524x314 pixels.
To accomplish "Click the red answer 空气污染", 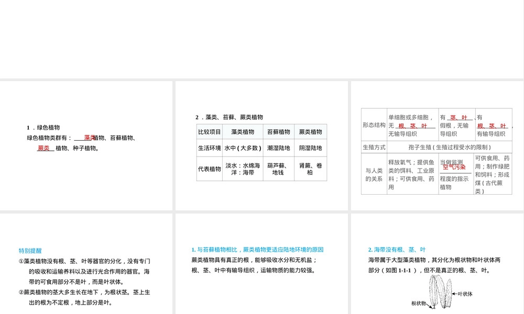I will pos(454,167).
